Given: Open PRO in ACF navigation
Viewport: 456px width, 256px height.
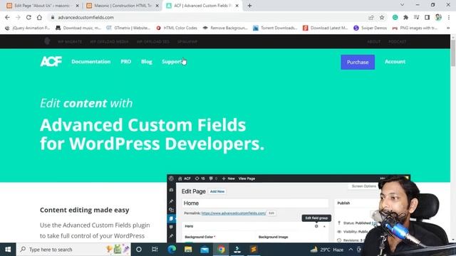Looking at the screenshot, I should tap(126, 62).
